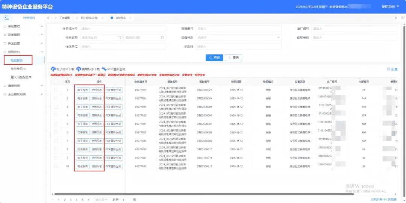Click 使用标志 button in row 3
This screenshot has width=406, height=203.
point(97,107)
